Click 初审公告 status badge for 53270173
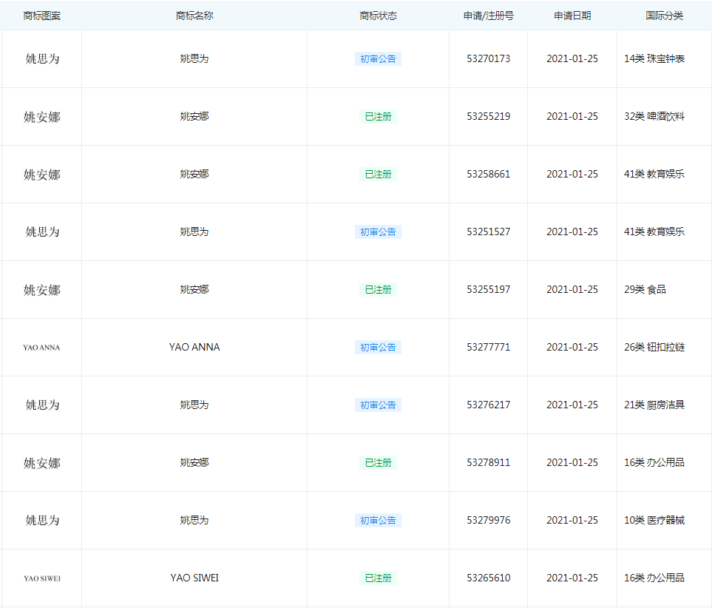The image size is (712, 608). (x=378, y=59)
